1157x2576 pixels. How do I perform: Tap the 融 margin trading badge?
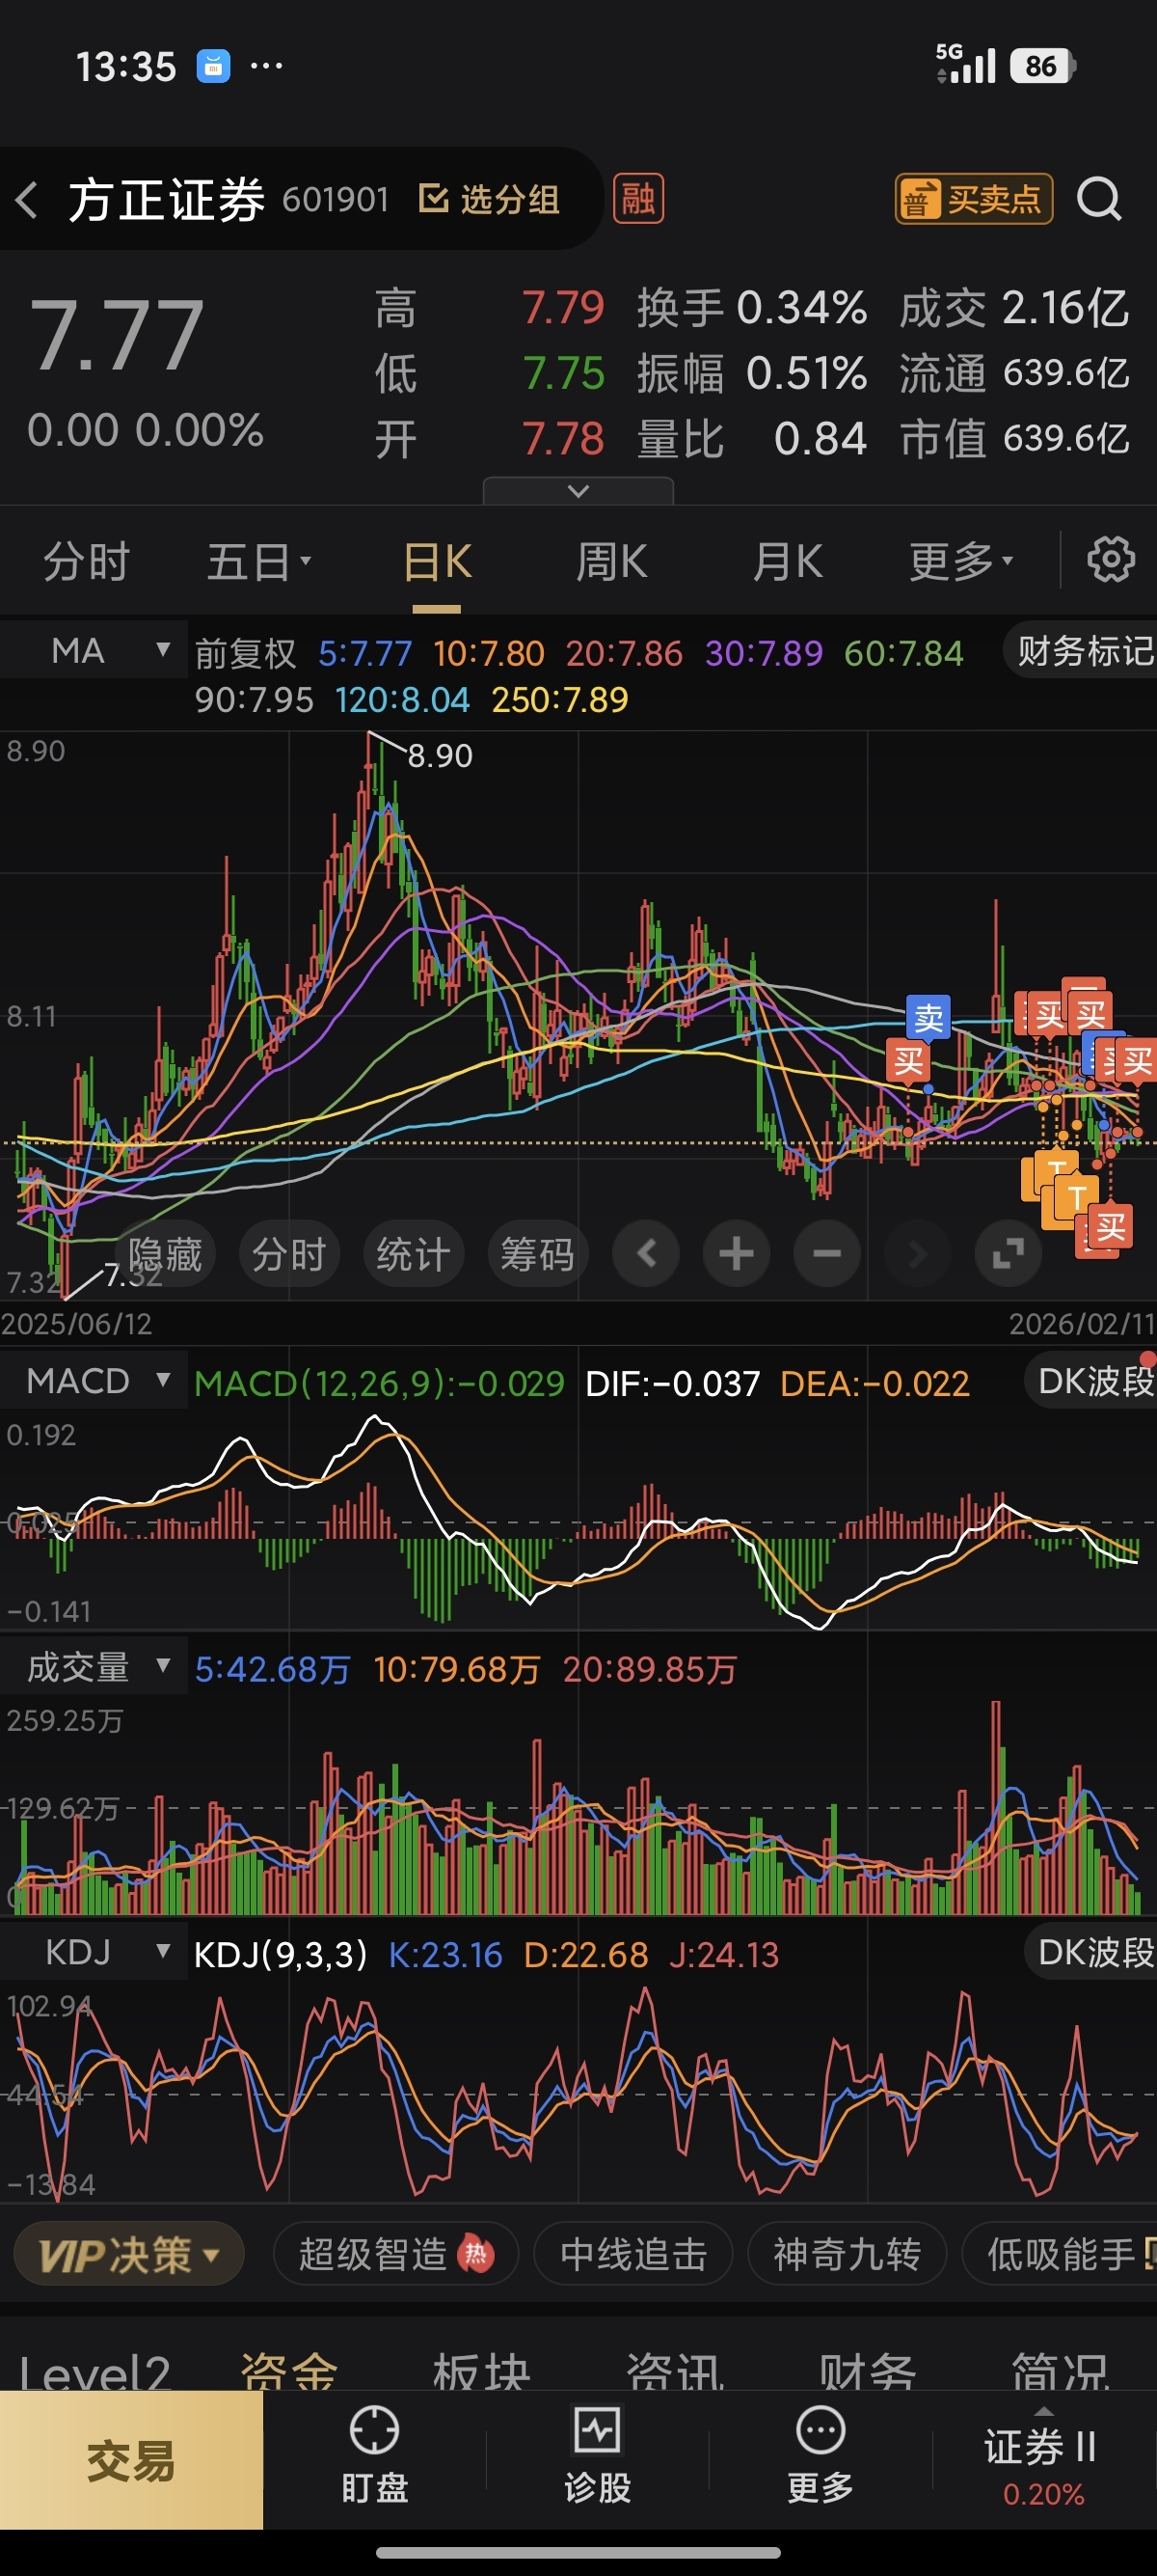[x=638, y=199]
